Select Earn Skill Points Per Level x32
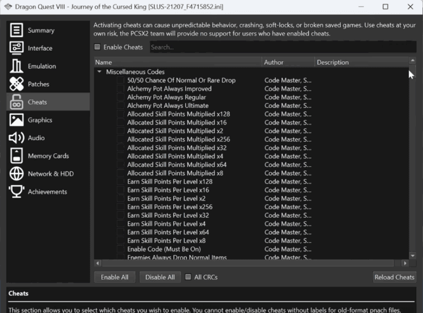This screenshot has height=313, width=423. click(x=251, y=215)
